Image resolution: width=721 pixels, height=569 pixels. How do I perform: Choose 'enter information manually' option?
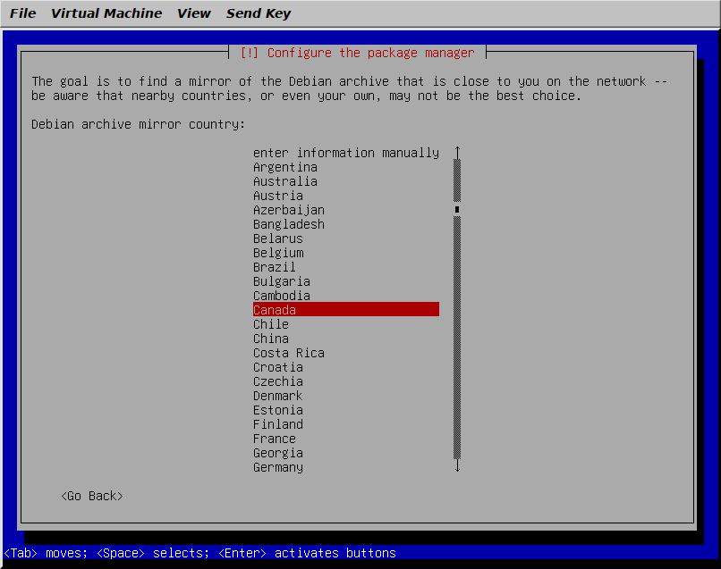point(345,152)
